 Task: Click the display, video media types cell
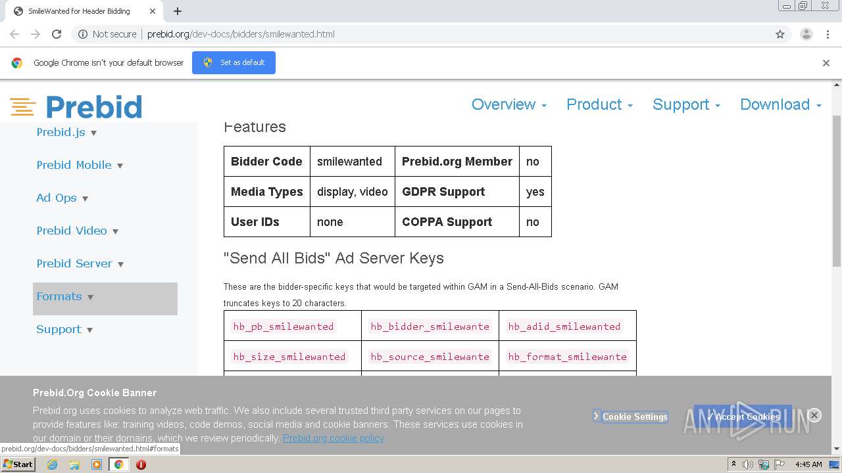click(353, 192)
